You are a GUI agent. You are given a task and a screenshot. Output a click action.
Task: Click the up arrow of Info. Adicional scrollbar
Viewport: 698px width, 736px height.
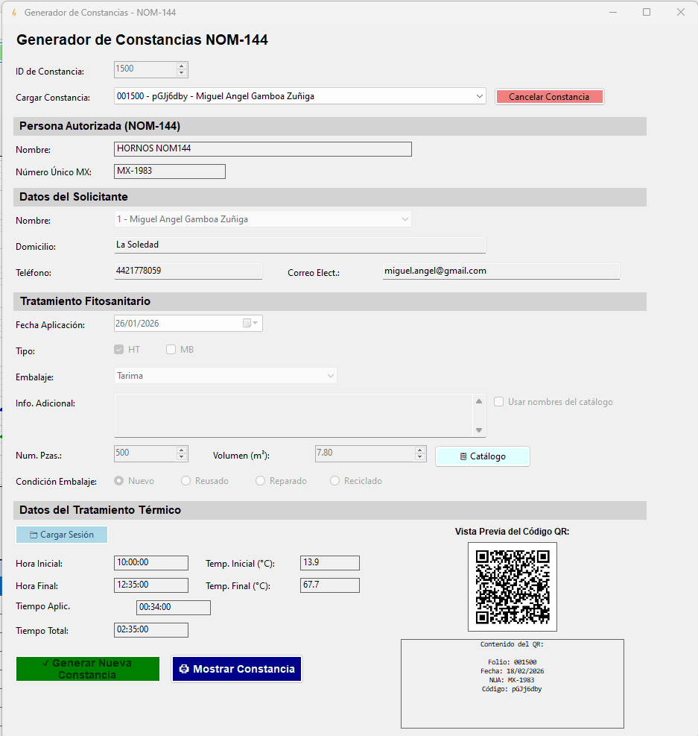(478, 401)
